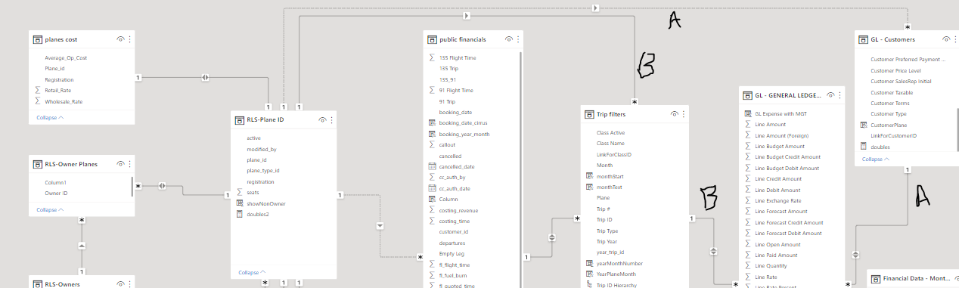
Task: Open more options for planes cost table
Action: pyautogui.click(x=129, y=39)
